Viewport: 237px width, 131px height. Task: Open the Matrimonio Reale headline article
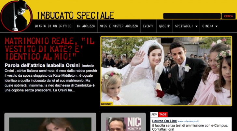pyautogui.click(x=49, y=49)
